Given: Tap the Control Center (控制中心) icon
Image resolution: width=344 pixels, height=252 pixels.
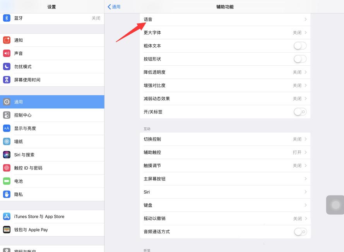Looking at the screenshot, I should [7, 115].
